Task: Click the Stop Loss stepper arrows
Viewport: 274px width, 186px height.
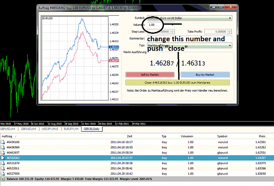Action: [172, 32]
